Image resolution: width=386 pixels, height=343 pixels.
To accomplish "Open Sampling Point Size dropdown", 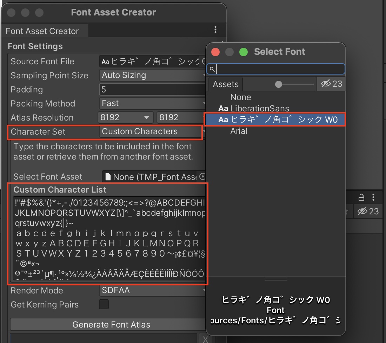I will (152, 75).
